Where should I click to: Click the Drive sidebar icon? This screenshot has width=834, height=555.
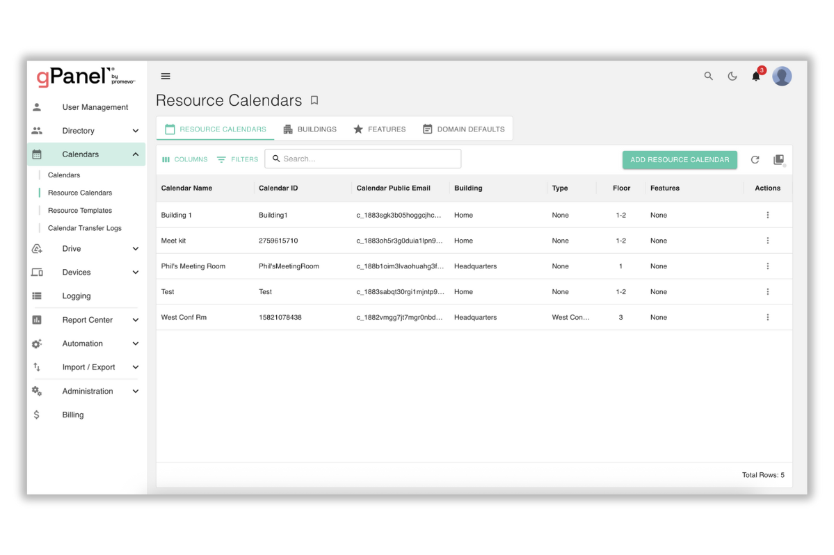37,248
